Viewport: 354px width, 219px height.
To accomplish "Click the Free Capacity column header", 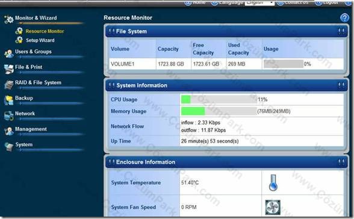I will [203, 49].
